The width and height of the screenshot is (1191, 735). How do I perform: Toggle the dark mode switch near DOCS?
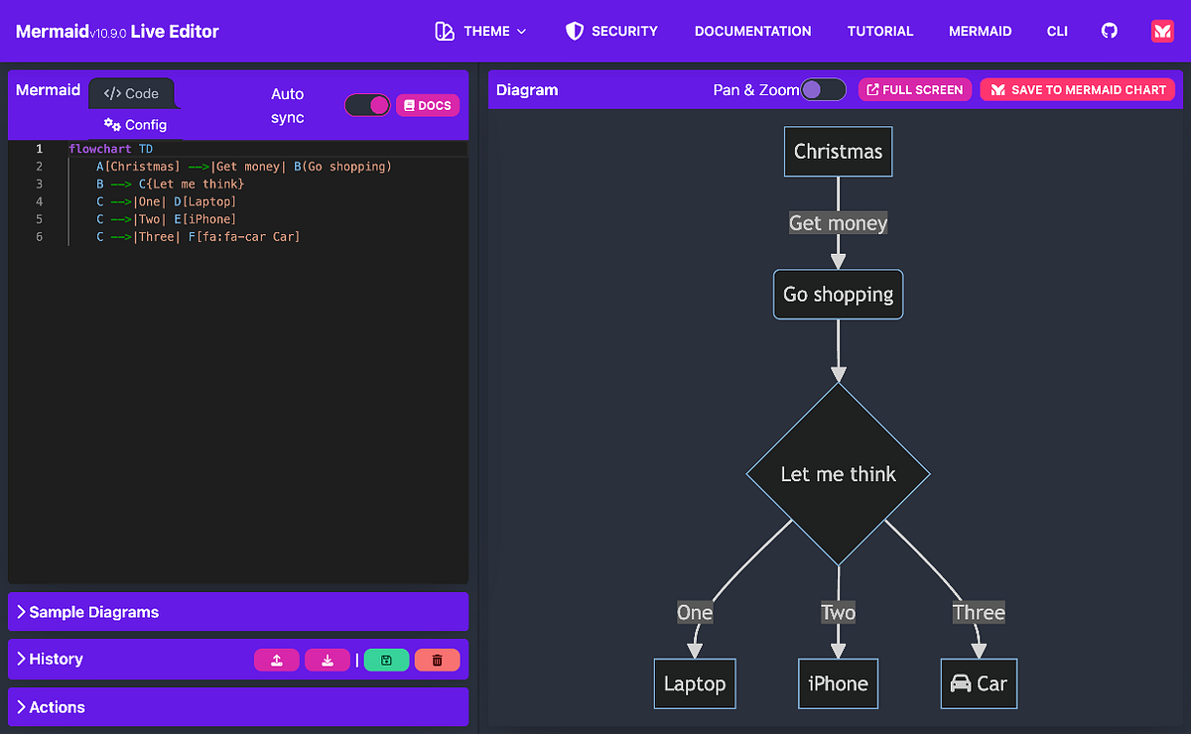pos(367,105)
